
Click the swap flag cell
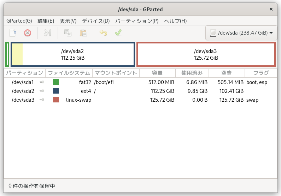click(252, 100)
